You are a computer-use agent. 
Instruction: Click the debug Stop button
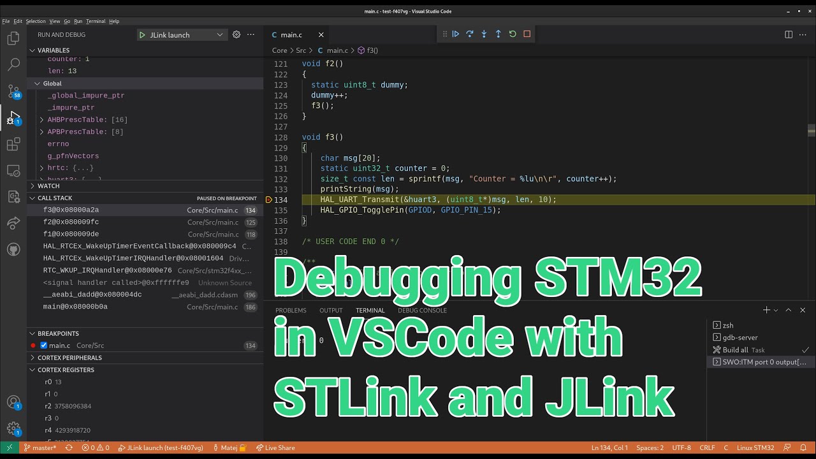coord(527,34)
